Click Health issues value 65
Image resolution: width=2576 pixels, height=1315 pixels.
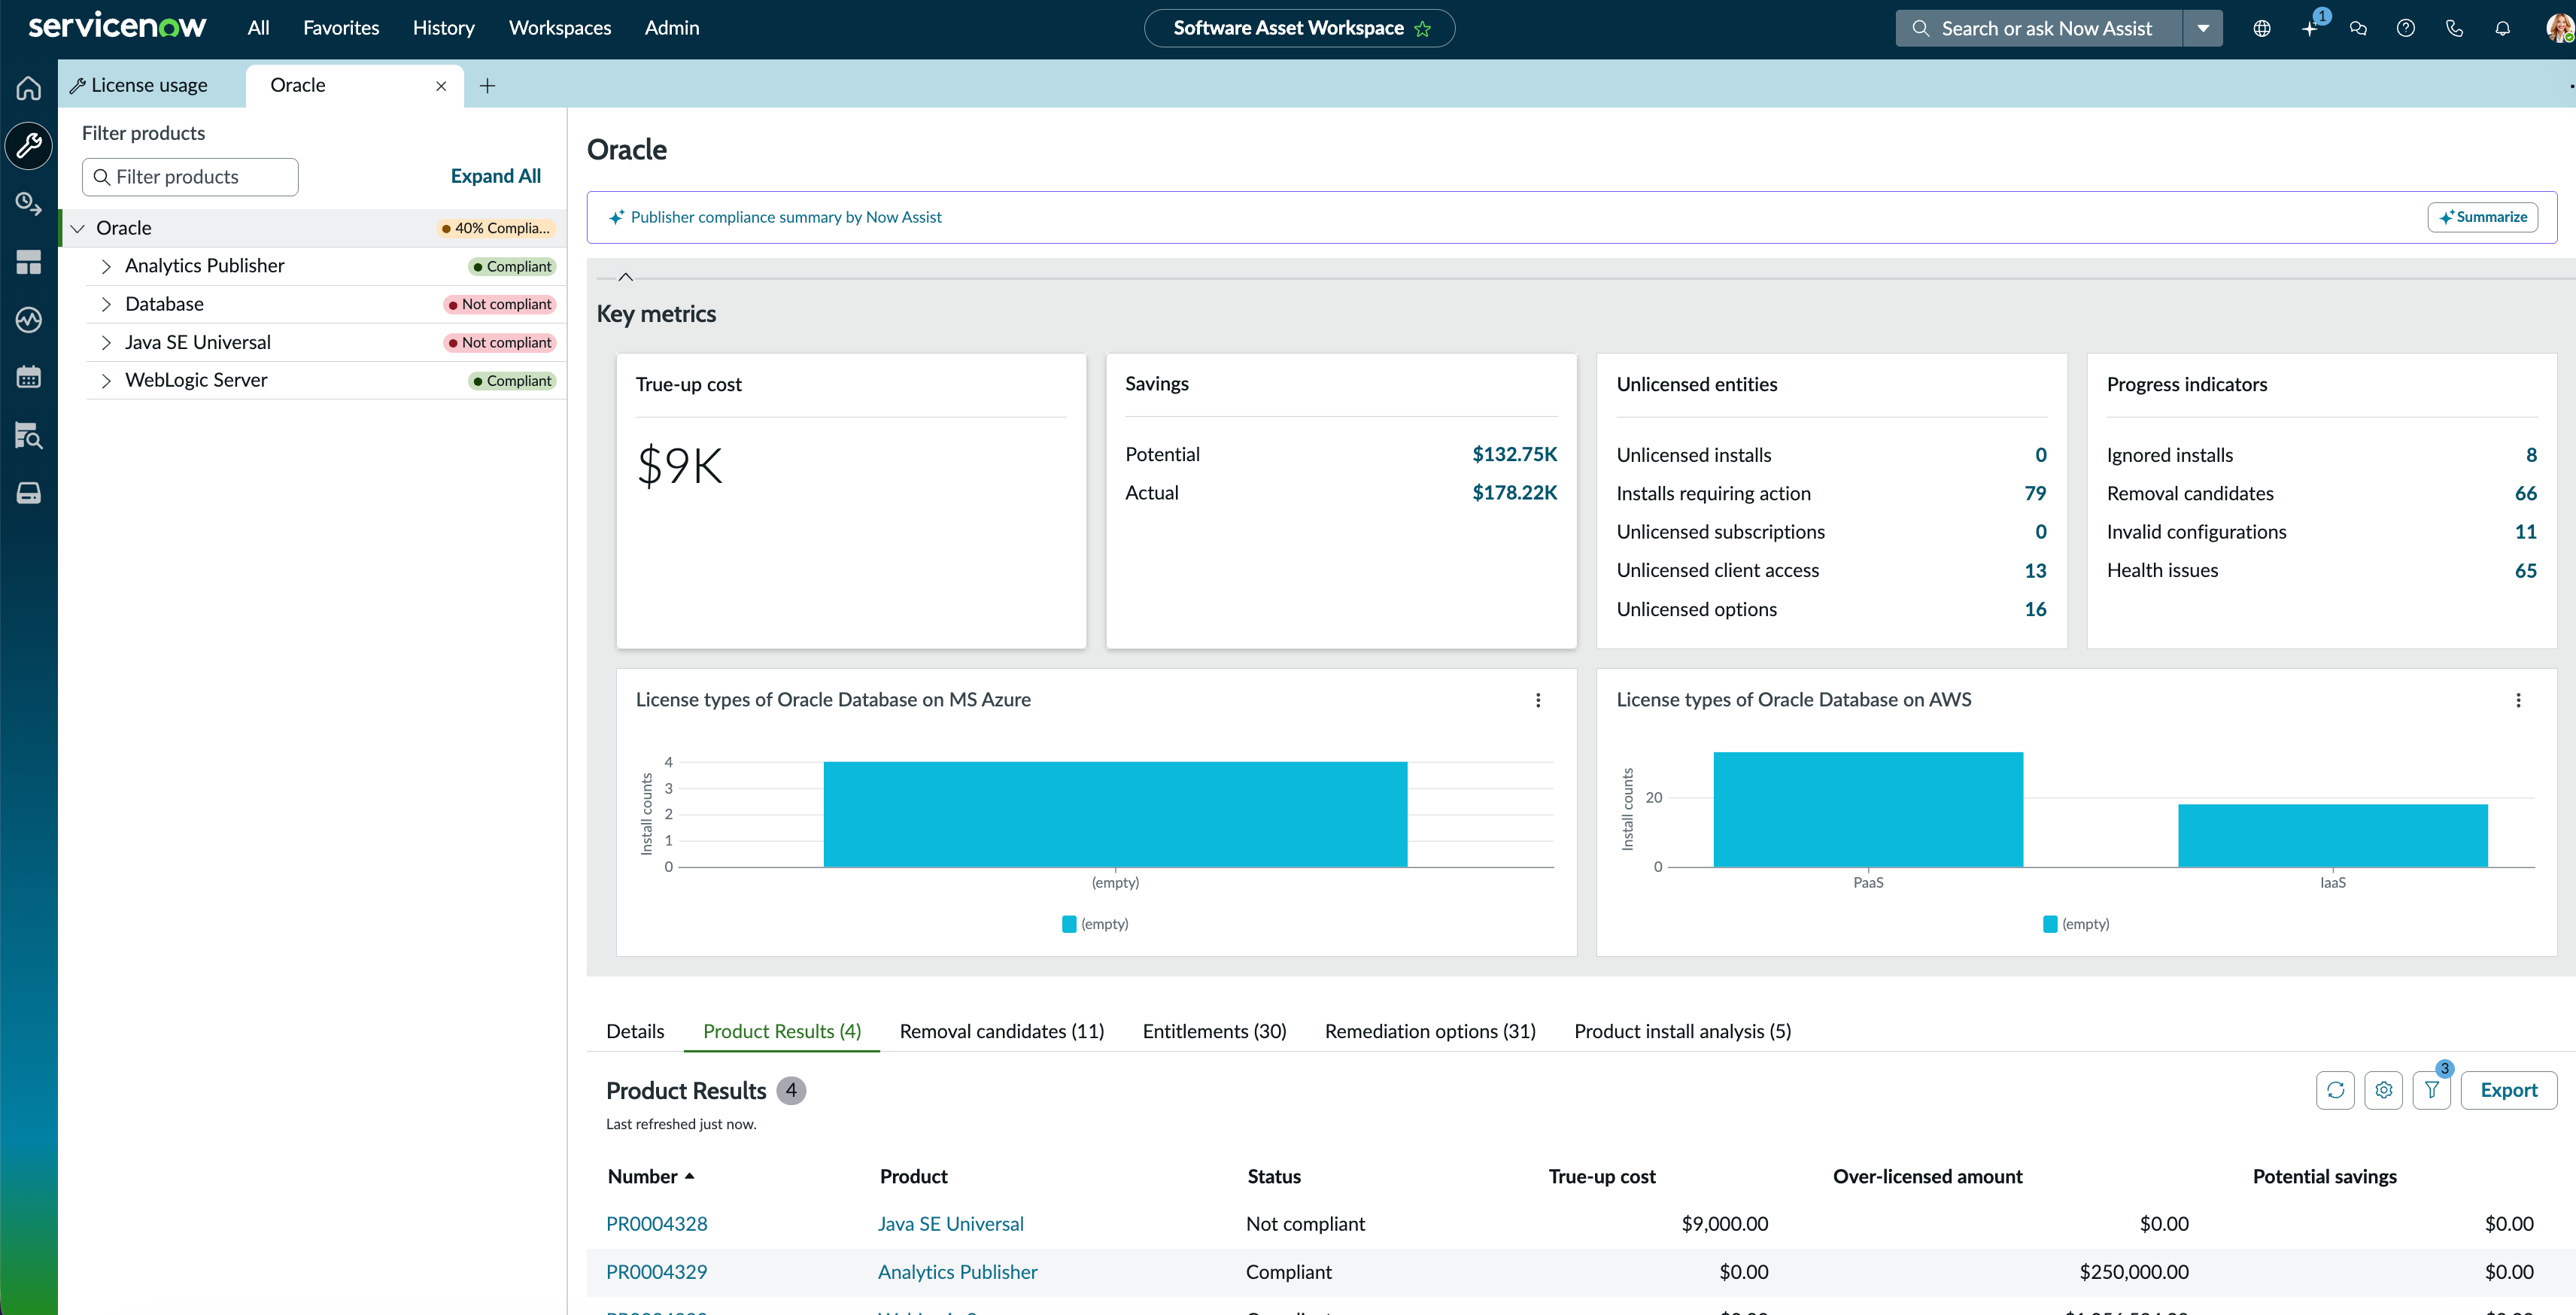(x=2525, y=571)
